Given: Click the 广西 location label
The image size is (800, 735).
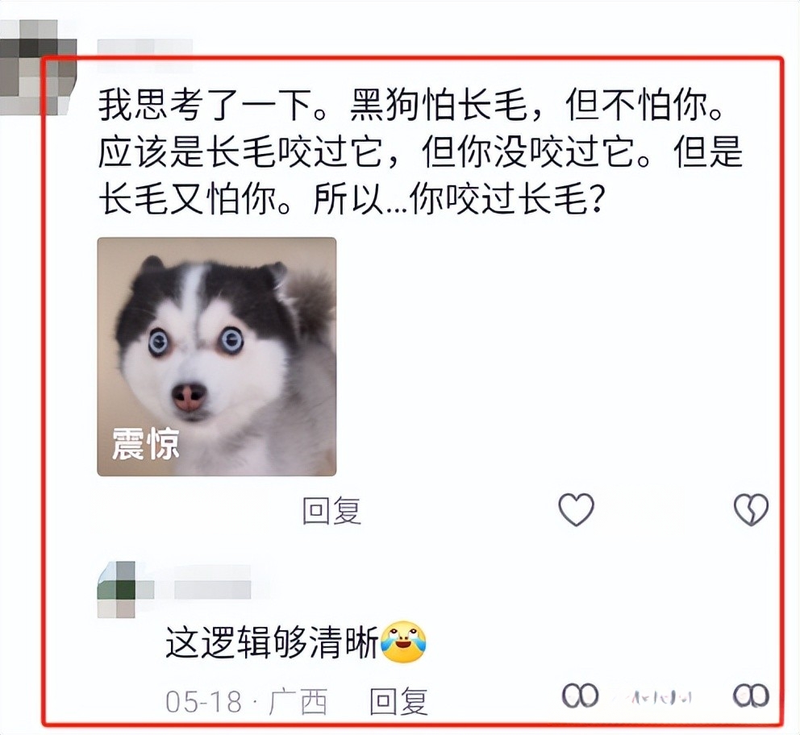Looking at the screenshot, I should [x=298, y=702].
